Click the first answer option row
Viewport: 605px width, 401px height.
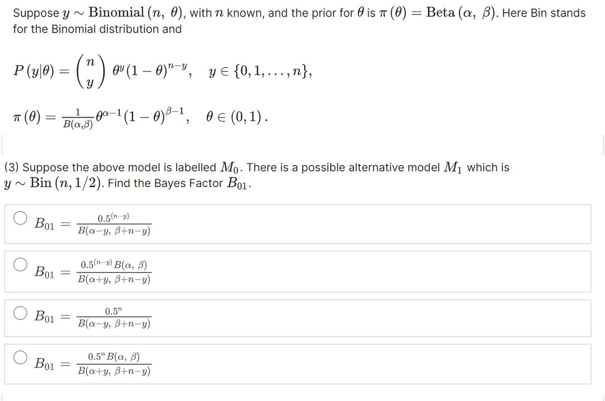301,224
